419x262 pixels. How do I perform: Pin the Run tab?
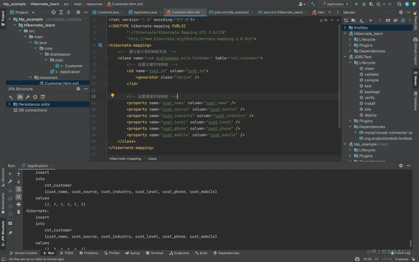[10, 233]
